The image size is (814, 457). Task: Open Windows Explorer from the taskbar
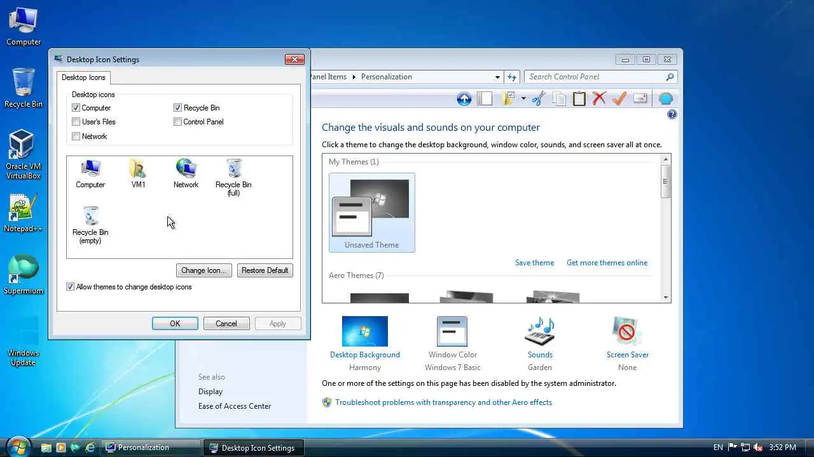pos(46,447)
